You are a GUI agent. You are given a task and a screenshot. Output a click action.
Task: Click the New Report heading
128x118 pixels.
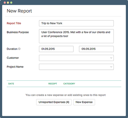point(19,11)
